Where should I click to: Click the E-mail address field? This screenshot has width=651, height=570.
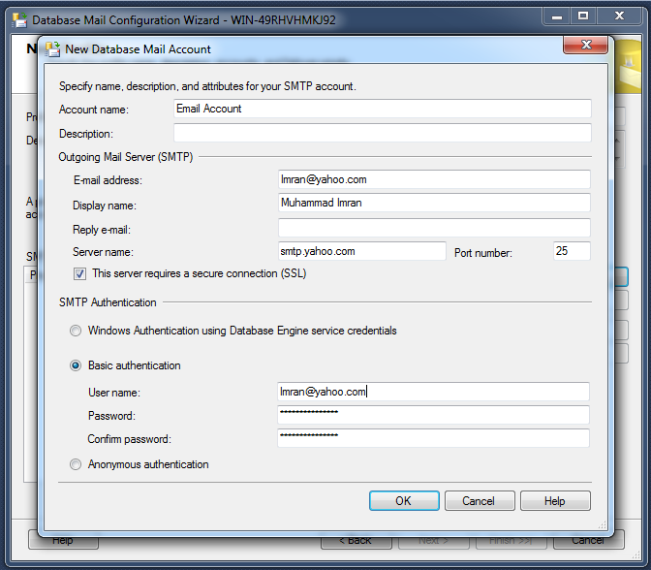click(x=433, y=179)
